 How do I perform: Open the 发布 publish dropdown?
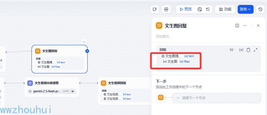(246, 9)
